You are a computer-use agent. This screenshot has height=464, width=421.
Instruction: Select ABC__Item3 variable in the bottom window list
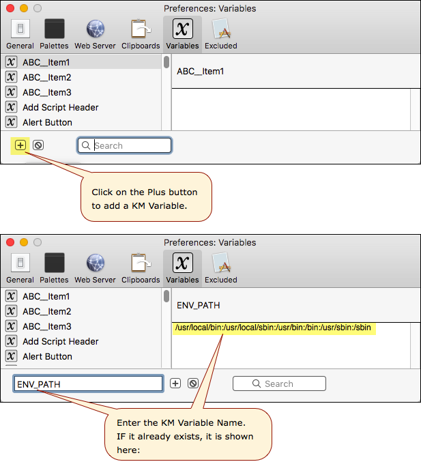(81, 326)
